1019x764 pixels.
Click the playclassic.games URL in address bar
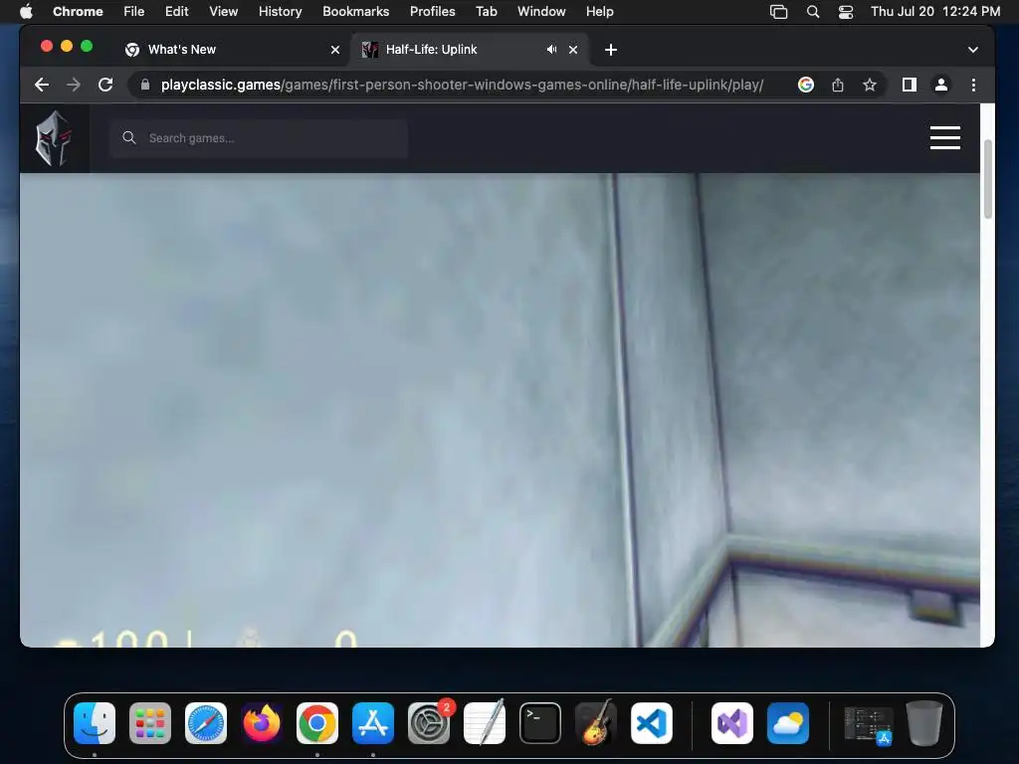click(462, 85)
